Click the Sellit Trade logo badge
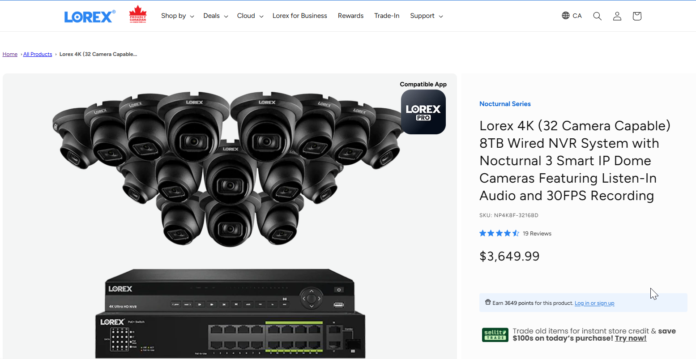This screenshot has height=359, width=696. pos(495,335)
